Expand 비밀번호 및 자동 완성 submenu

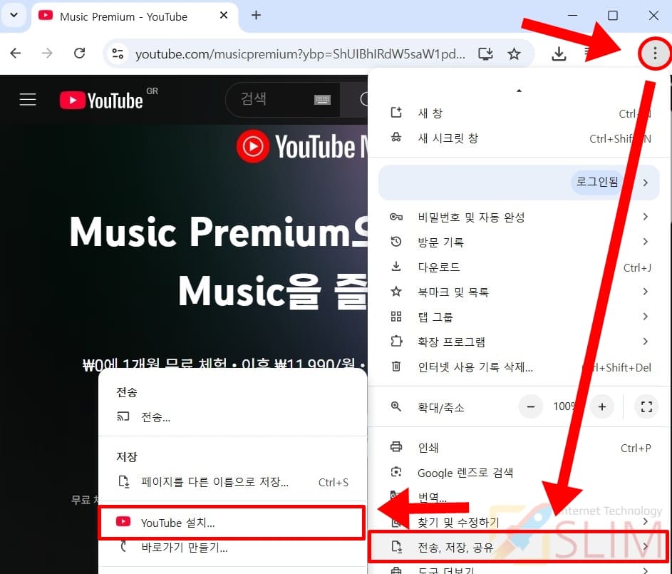coord(520,217)
